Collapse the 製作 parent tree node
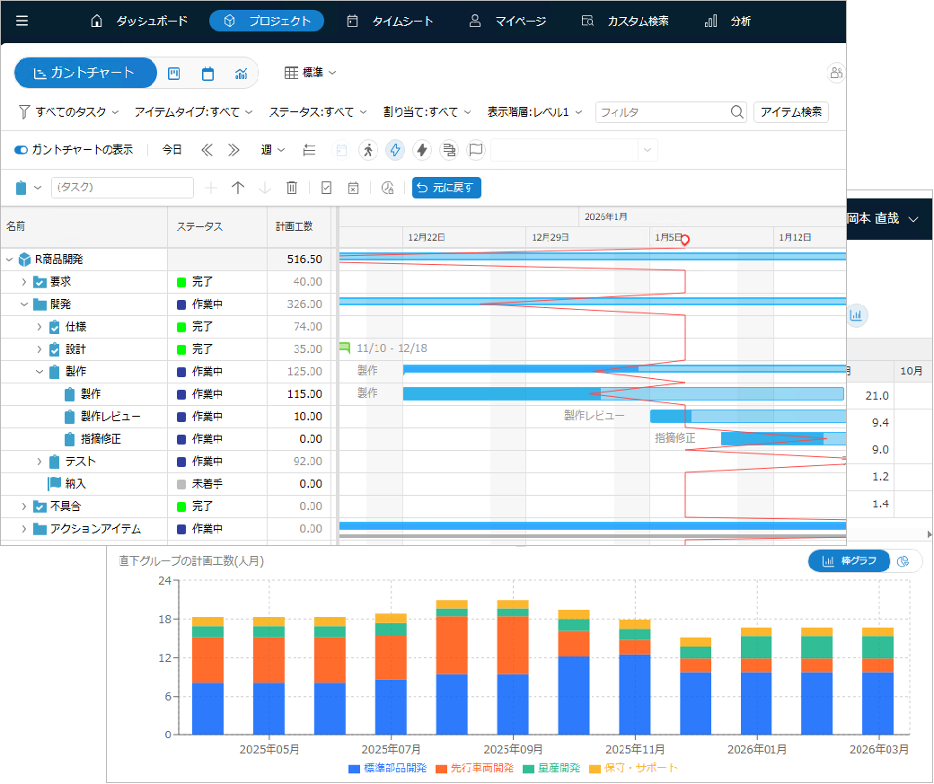Image resolution: width=934 pixels, height=784 pixels. (40, 372)
